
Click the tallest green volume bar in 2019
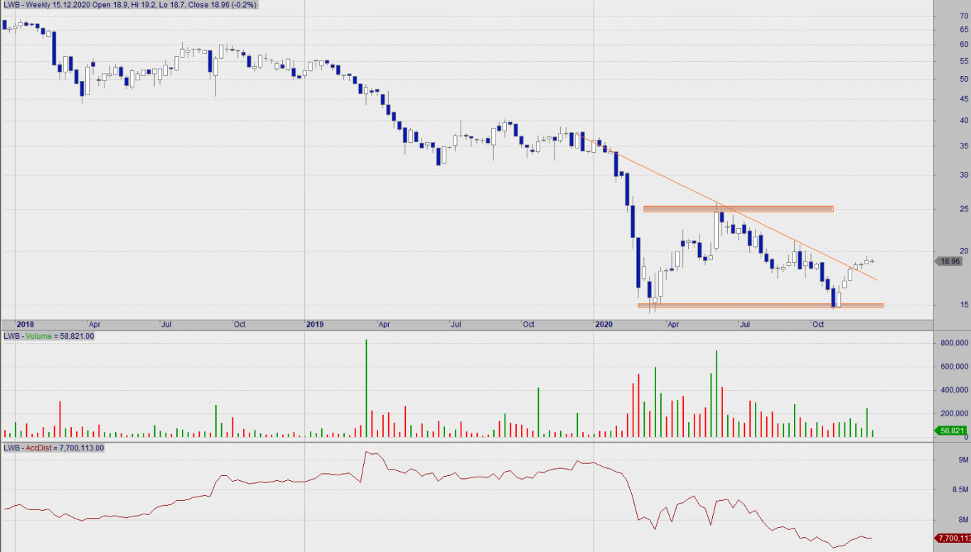366,387
